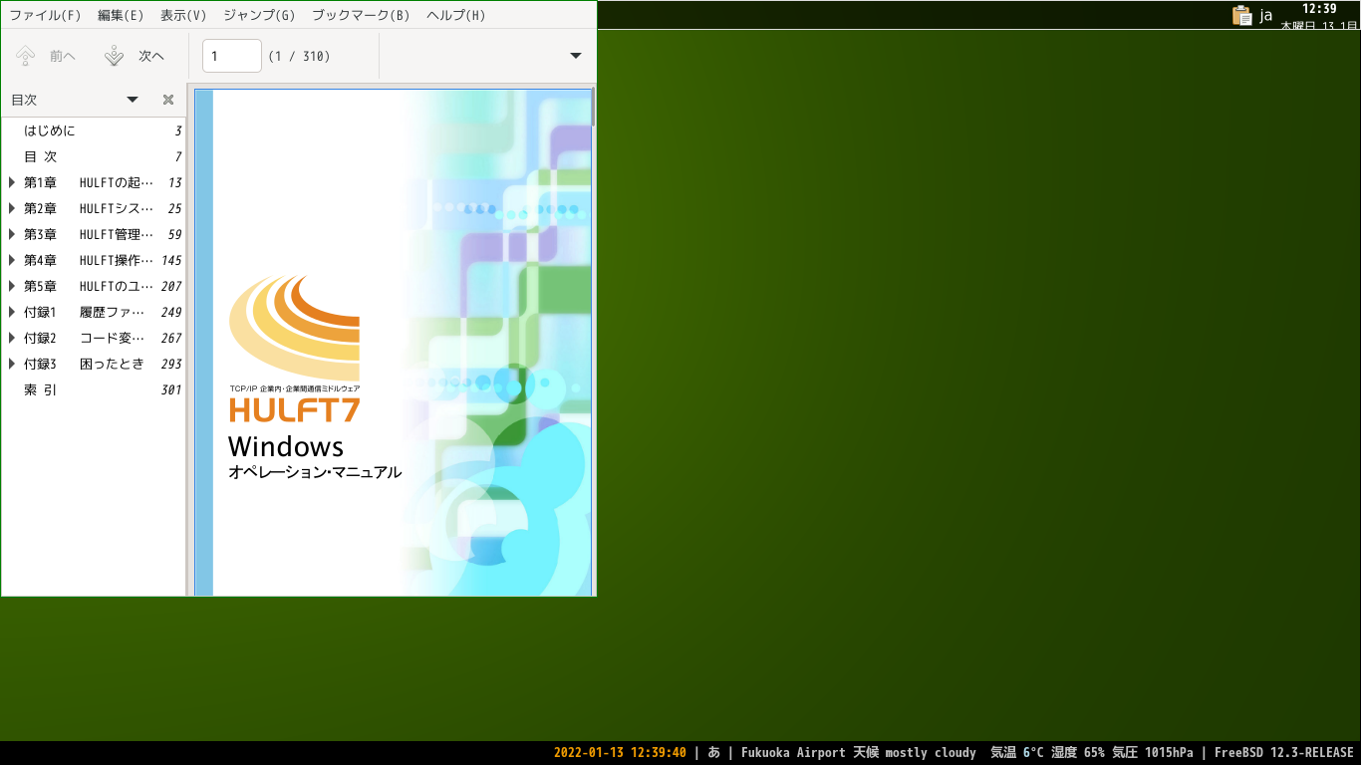Click the page number input field
Viewport: 1361px width, 765px height.
coord(232,56)
